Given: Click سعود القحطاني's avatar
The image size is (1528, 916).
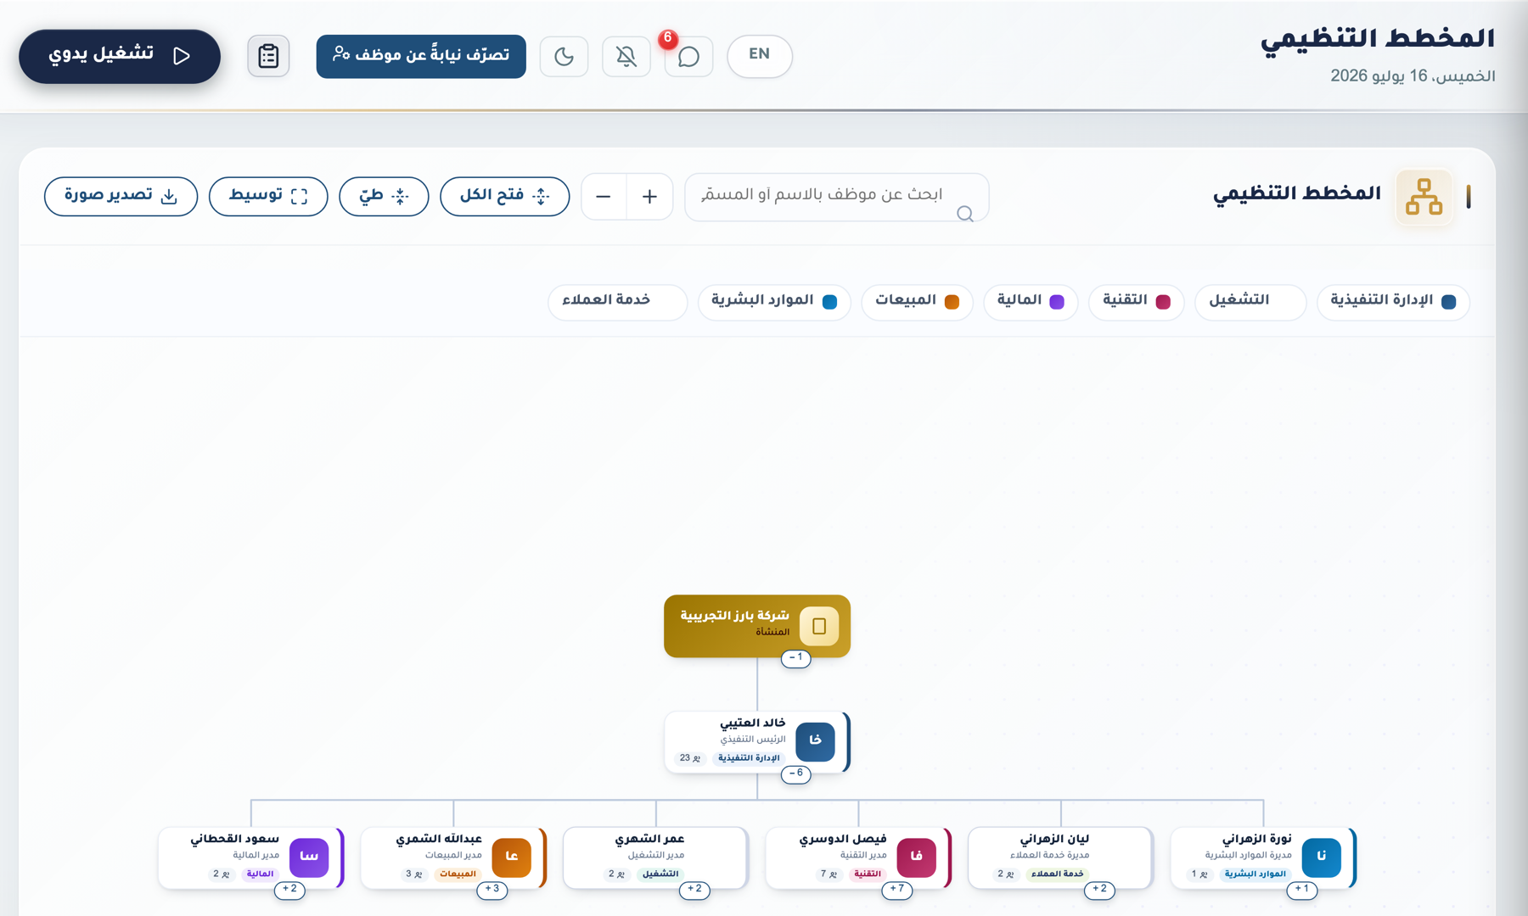Looking at the screenshot, I should click(x=309, y=857).
